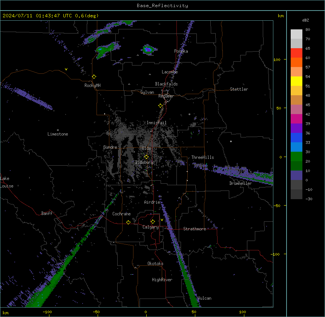Select the Calgary label
This screenshot has height=317, width=325.
click(x=150, y=227)
